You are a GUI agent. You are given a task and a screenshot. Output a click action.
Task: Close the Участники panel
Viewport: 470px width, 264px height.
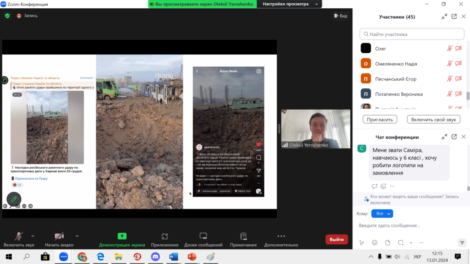464,17
